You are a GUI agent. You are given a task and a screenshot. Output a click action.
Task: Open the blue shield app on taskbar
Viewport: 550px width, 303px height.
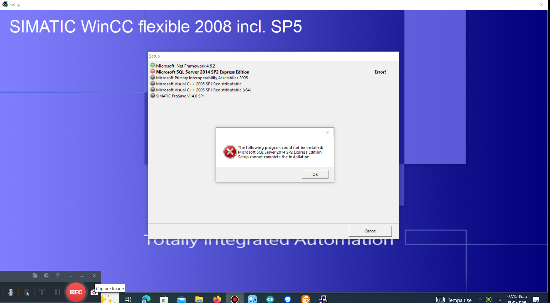[x=288, y=299]
